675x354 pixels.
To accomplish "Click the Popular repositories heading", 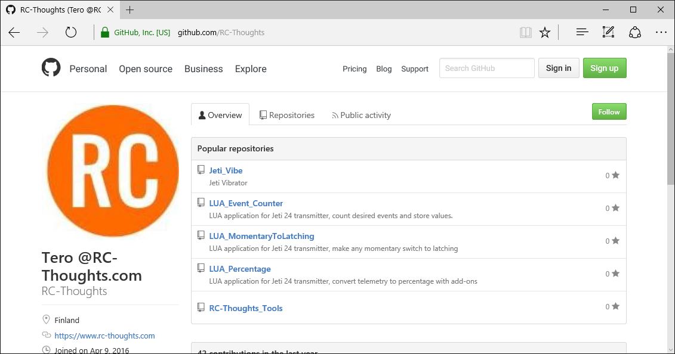I will click(x=236, y=148).
